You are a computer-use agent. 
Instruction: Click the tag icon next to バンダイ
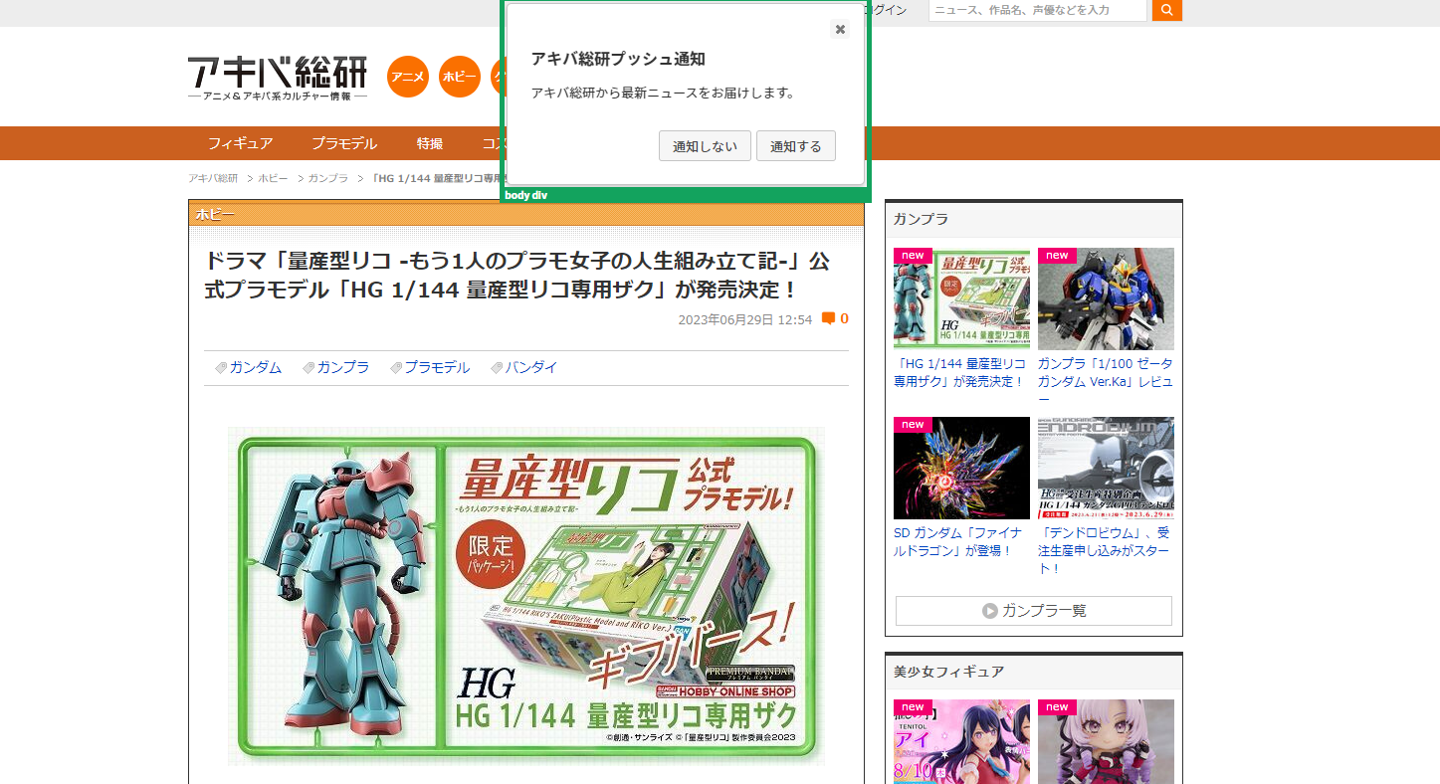click(496, 367)
